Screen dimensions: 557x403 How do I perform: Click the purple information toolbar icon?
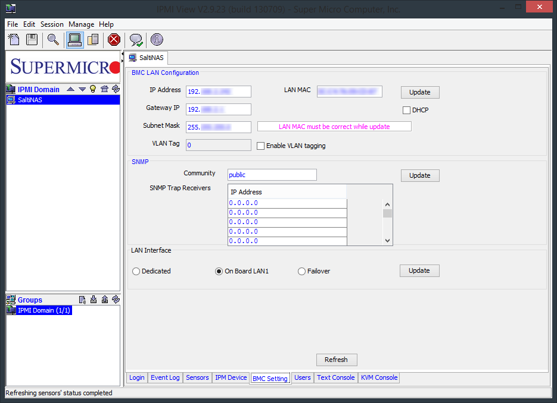click(x=157, y=39)
